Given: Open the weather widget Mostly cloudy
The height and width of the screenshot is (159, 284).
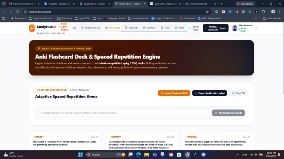Looking at the screenshot, I should pos(13,155).
